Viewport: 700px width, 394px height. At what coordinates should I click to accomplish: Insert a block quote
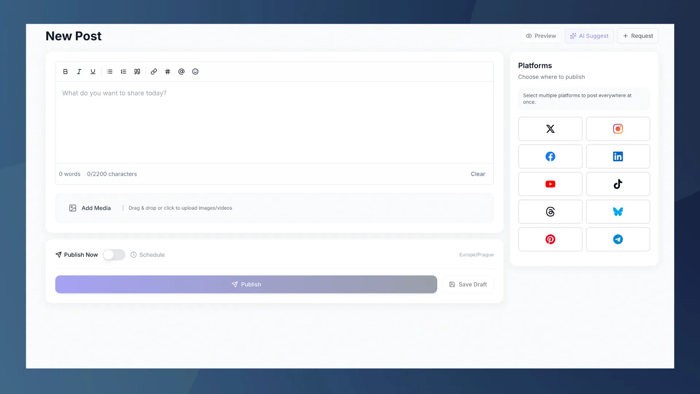pos(137,72)
